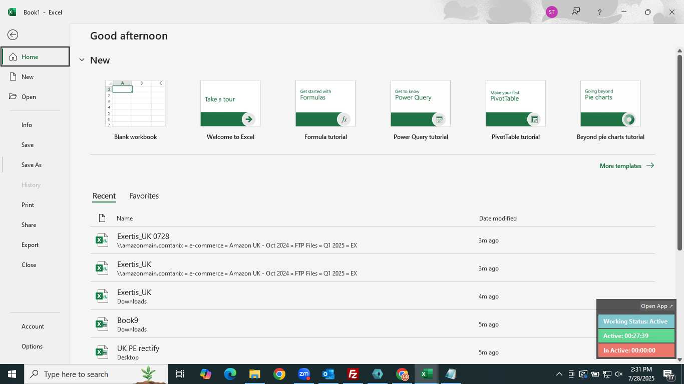The width and height of the screenshot is (684, 384).
Task: Follow the More templates link
Action: (x=627, y=165)
